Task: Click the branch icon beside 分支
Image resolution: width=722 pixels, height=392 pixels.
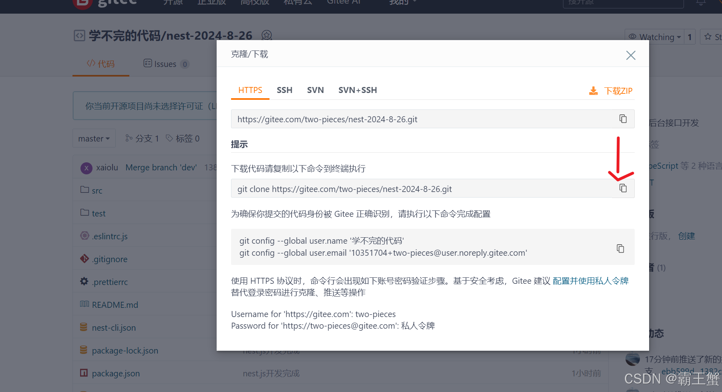Action: (129, 138)
